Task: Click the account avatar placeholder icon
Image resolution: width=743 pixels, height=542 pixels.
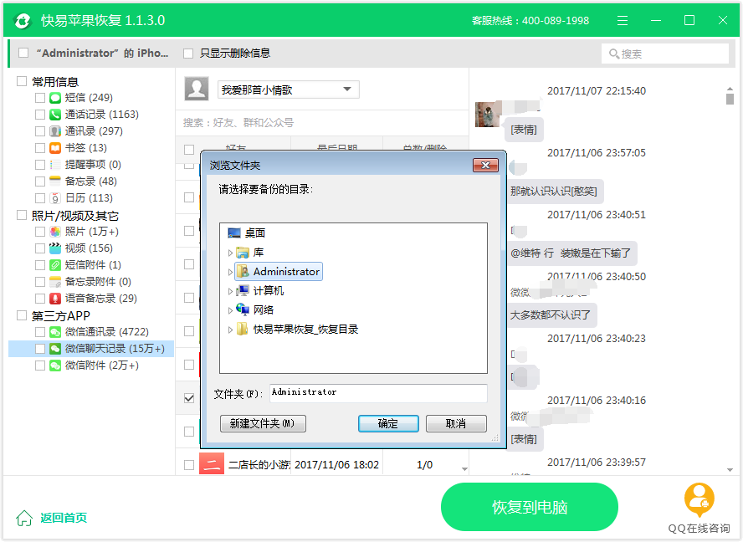Action: [196, 89]
